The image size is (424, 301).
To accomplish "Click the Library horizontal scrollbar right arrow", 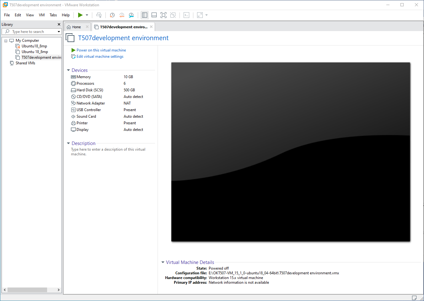I will tap(59, 290).
